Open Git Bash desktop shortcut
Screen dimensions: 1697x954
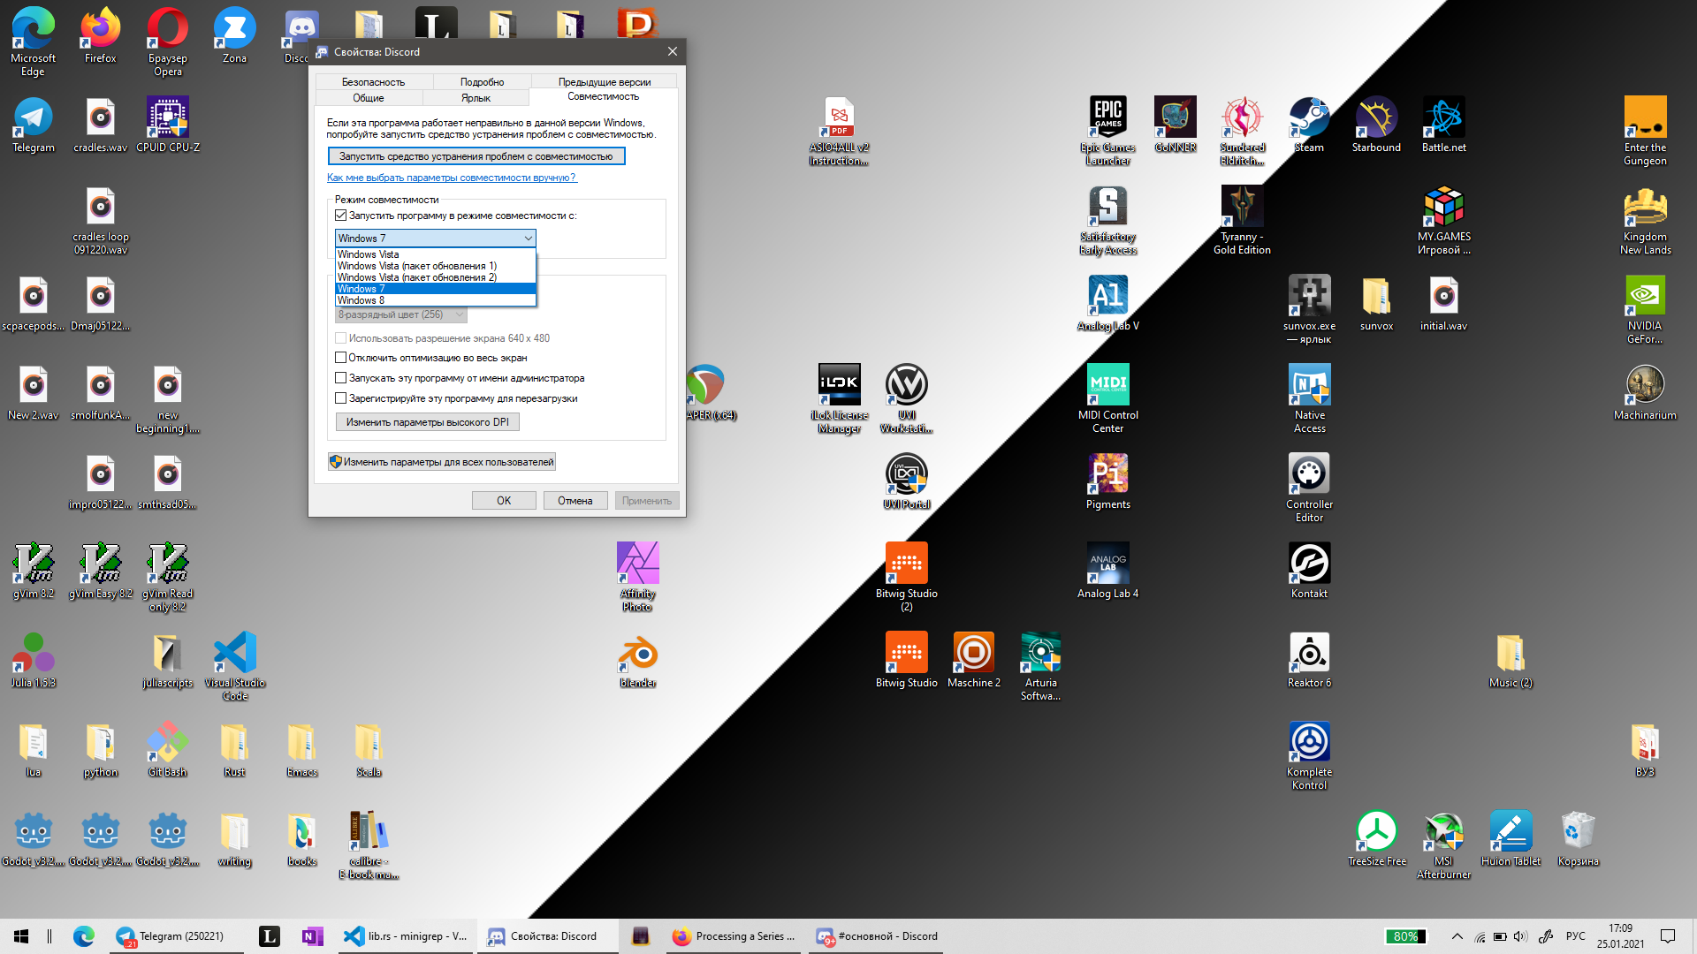(167, 750)
